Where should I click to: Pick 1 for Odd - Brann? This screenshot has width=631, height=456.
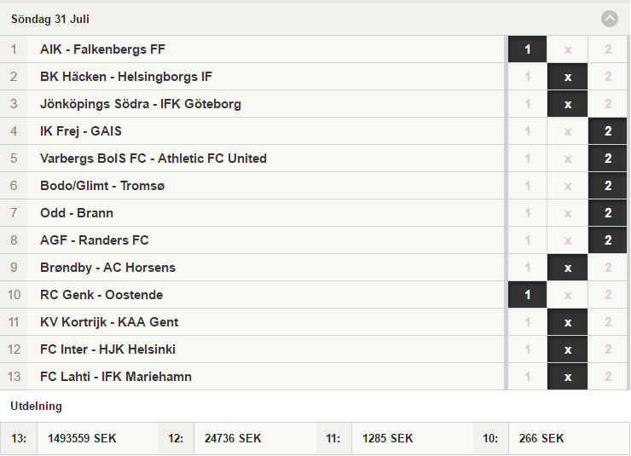[x=527, y=213]
